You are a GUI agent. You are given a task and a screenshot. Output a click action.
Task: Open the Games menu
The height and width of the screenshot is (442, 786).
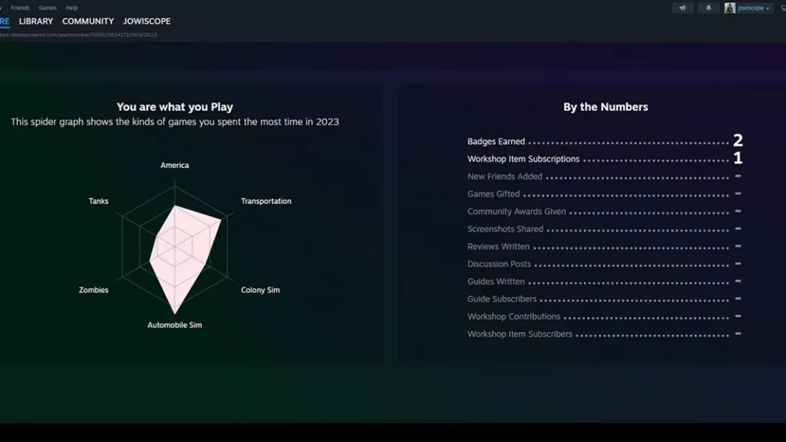48,8
